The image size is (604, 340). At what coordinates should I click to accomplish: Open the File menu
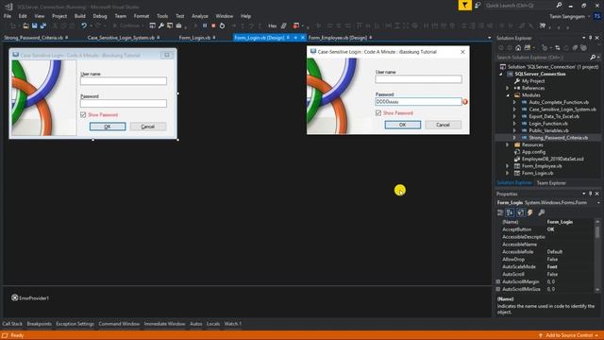(x=8, y=16)
